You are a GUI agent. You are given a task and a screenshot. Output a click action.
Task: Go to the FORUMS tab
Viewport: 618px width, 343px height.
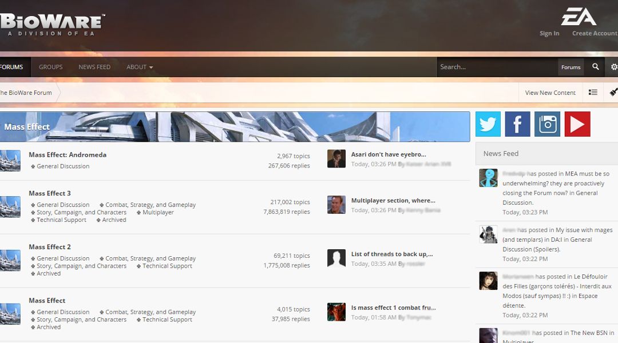[x=11, y=67]
